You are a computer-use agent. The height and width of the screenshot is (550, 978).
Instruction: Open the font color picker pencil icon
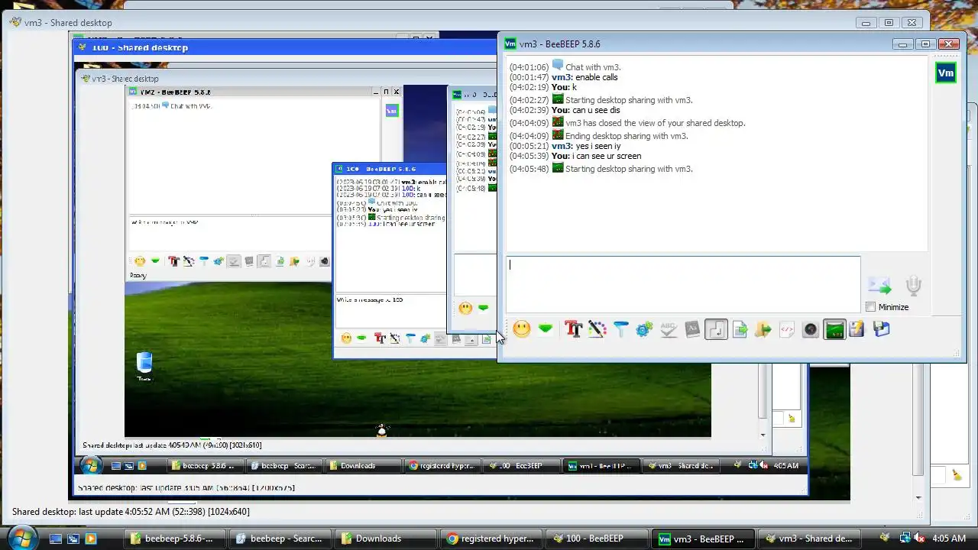597,329
